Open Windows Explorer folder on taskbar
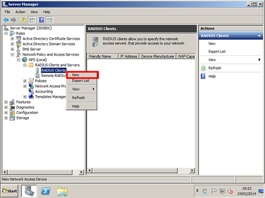Screen dimensions: 265x198 pyautogui.click(x=62, y=191)
